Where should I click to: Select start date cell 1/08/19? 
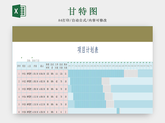(35, 89)
